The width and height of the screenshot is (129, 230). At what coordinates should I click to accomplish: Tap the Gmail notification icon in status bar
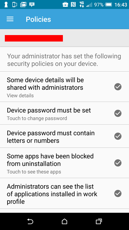[x=23, y=5]
